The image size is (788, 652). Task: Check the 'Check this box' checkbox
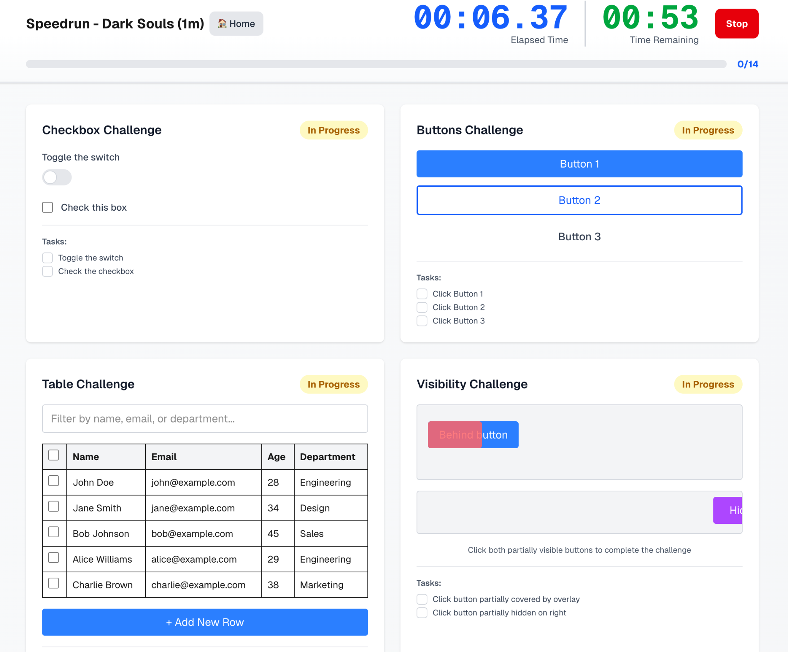(x=48, y=208)
